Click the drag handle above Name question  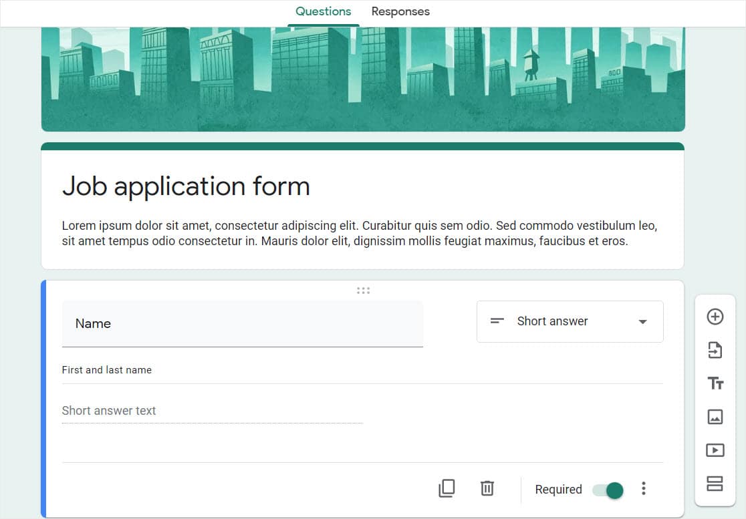point(363,291)
